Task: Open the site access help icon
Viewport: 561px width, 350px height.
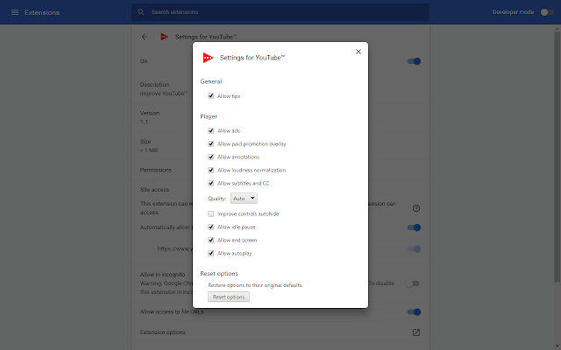Action: point(416,208)
